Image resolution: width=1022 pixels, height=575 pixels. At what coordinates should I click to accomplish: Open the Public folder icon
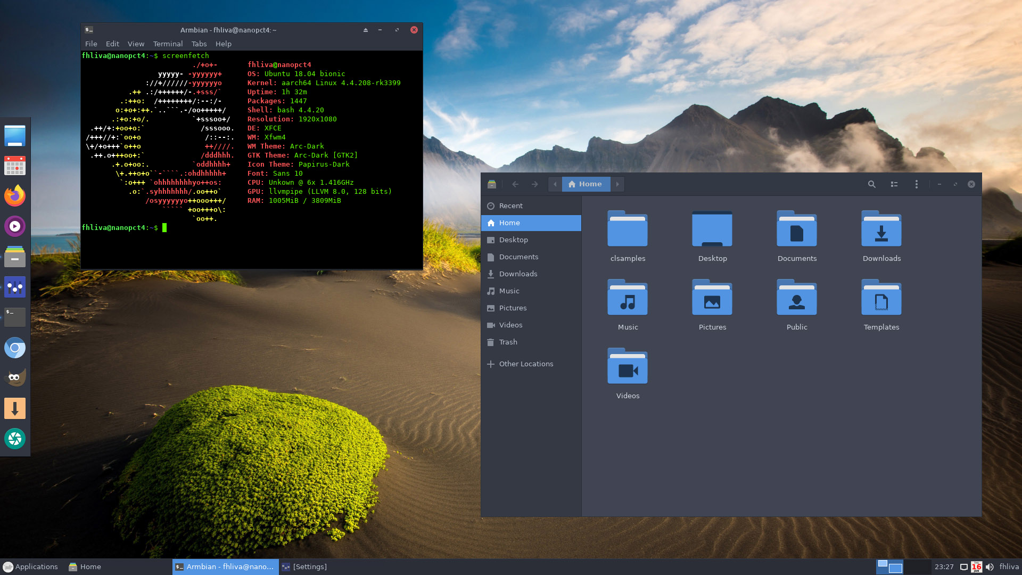coord(797,298)
